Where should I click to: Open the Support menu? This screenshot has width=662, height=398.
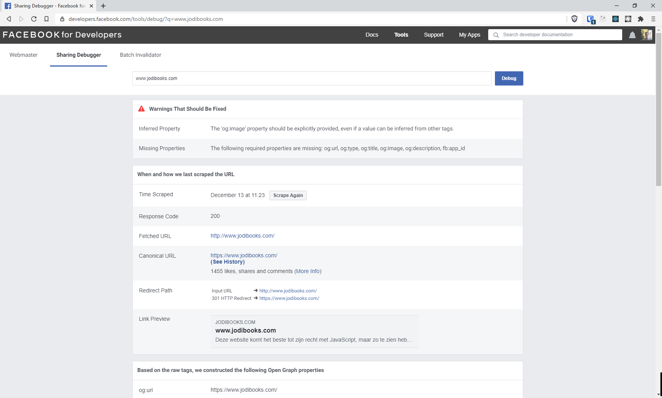pyautogui.click(x=433, y=35)
